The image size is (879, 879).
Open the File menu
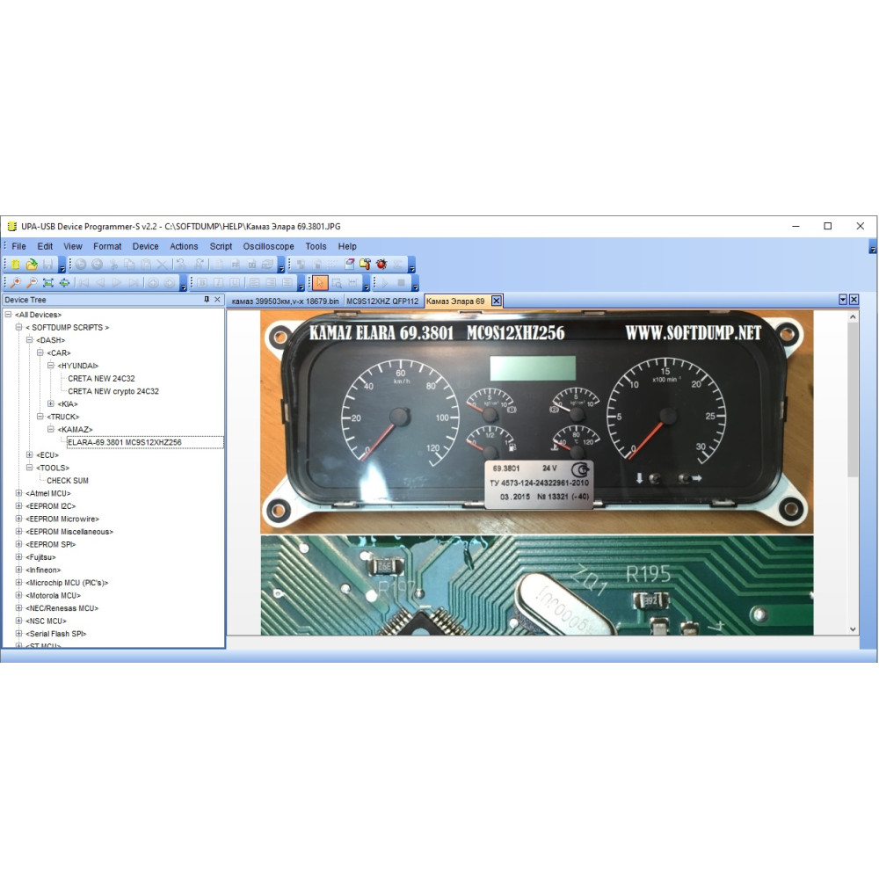tap(19, 246)
